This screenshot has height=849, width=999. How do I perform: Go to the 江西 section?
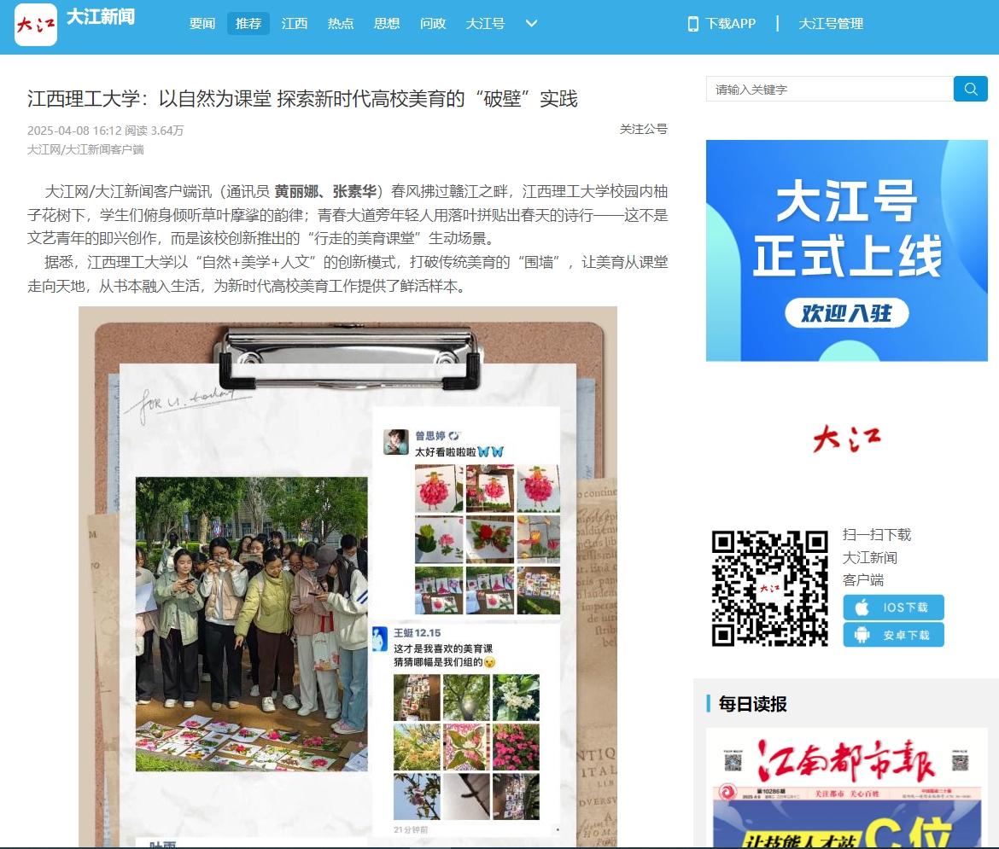pyautogui.click(x=295, y=24)
